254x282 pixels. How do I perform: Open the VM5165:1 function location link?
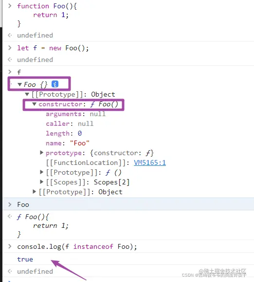(x=150, y=162)
